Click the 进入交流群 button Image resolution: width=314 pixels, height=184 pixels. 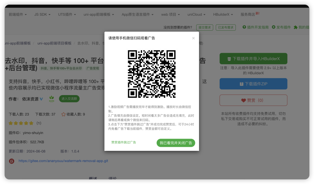[x=69, y=99]
